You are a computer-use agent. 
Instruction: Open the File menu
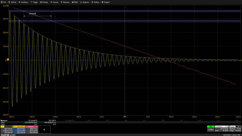[3, 2]
